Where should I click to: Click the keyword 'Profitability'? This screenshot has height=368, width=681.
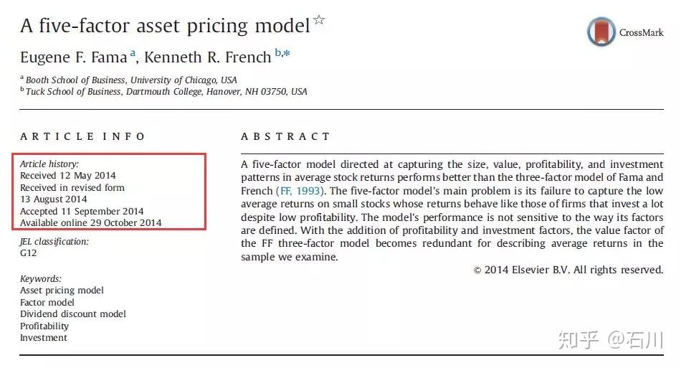[44, 326]
